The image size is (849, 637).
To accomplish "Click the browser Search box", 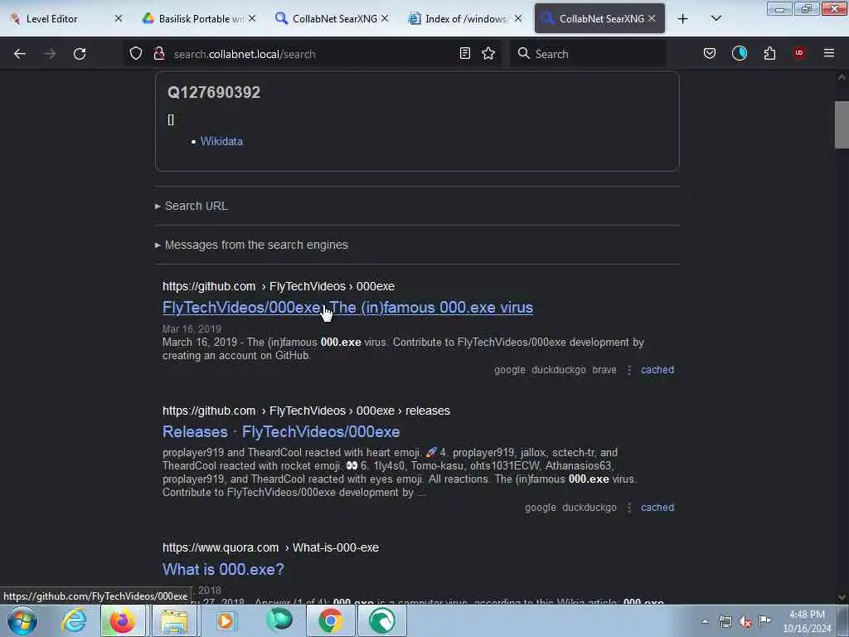I will pyautogui.click(x=589, y=54).
